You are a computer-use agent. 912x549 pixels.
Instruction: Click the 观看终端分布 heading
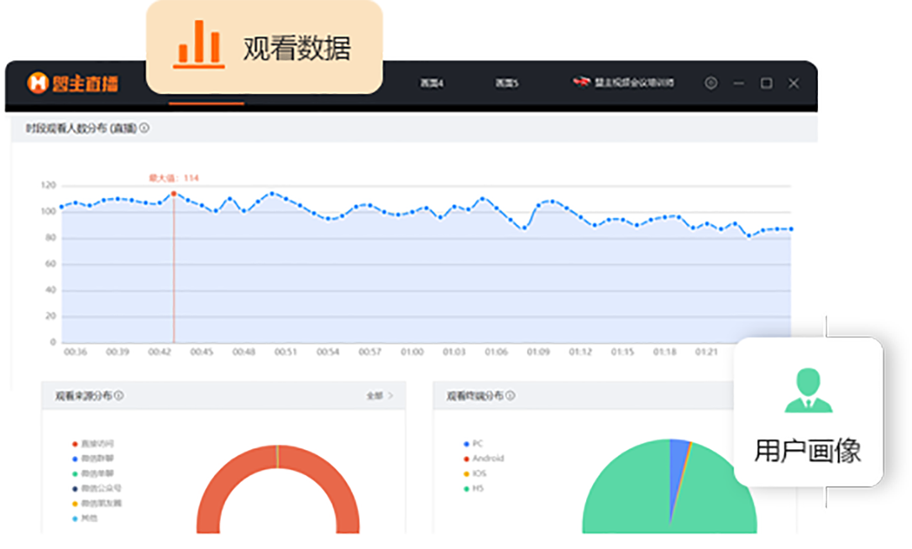tap(474, 395)
